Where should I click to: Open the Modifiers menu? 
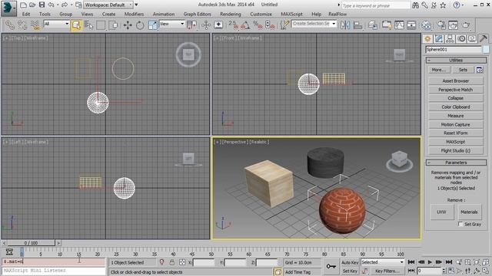click(x=134, y=14)
